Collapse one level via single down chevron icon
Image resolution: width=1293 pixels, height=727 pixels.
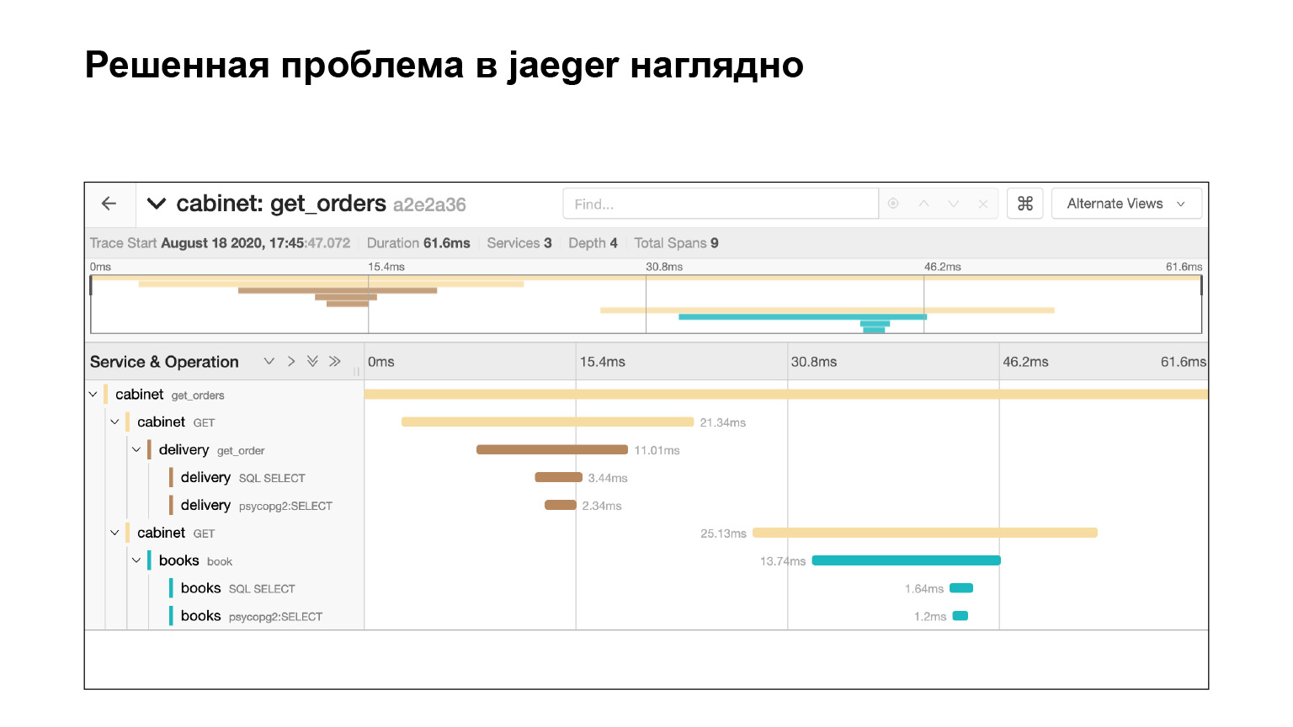click(x=269, y=361)
